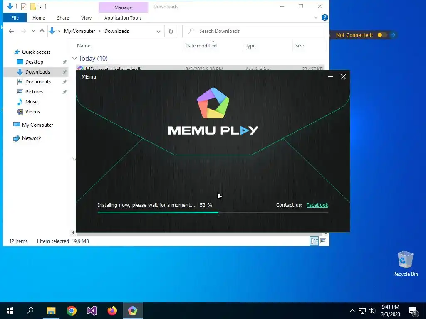
Task: Select the MEmu installer taskbar icon
Action: point(133,311)
